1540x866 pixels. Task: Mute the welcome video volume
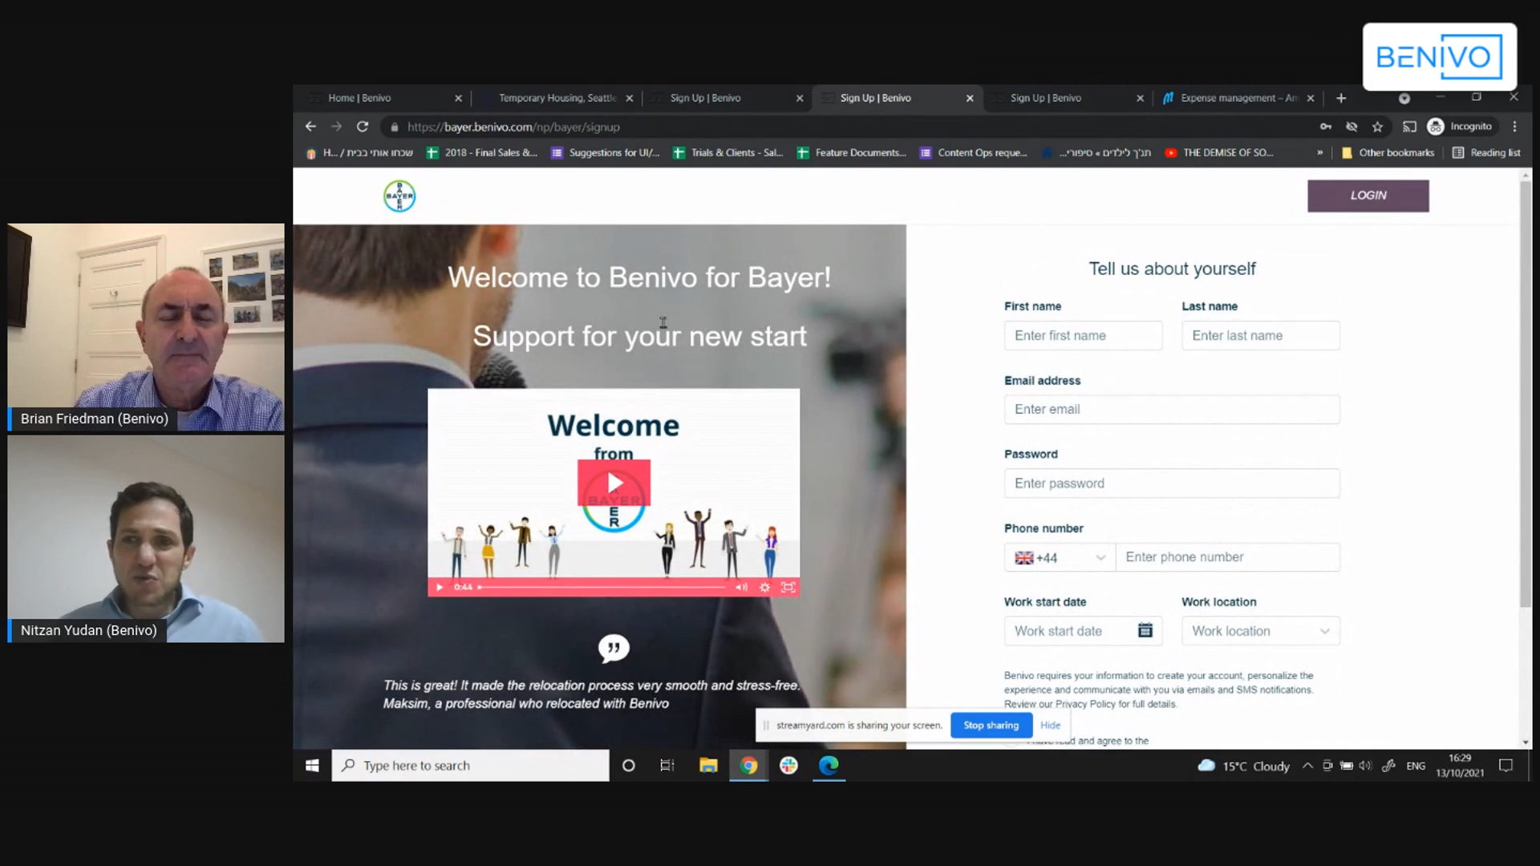tap(741, 587)
